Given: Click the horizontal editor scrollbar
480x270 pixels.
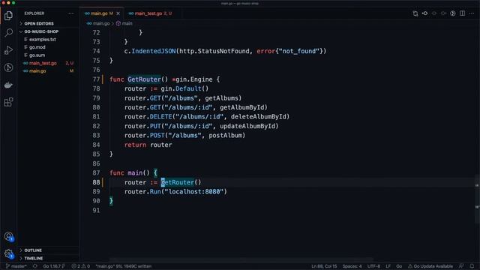Looking at the screenshot, I should pyautogui.click(x=241, y=260).
